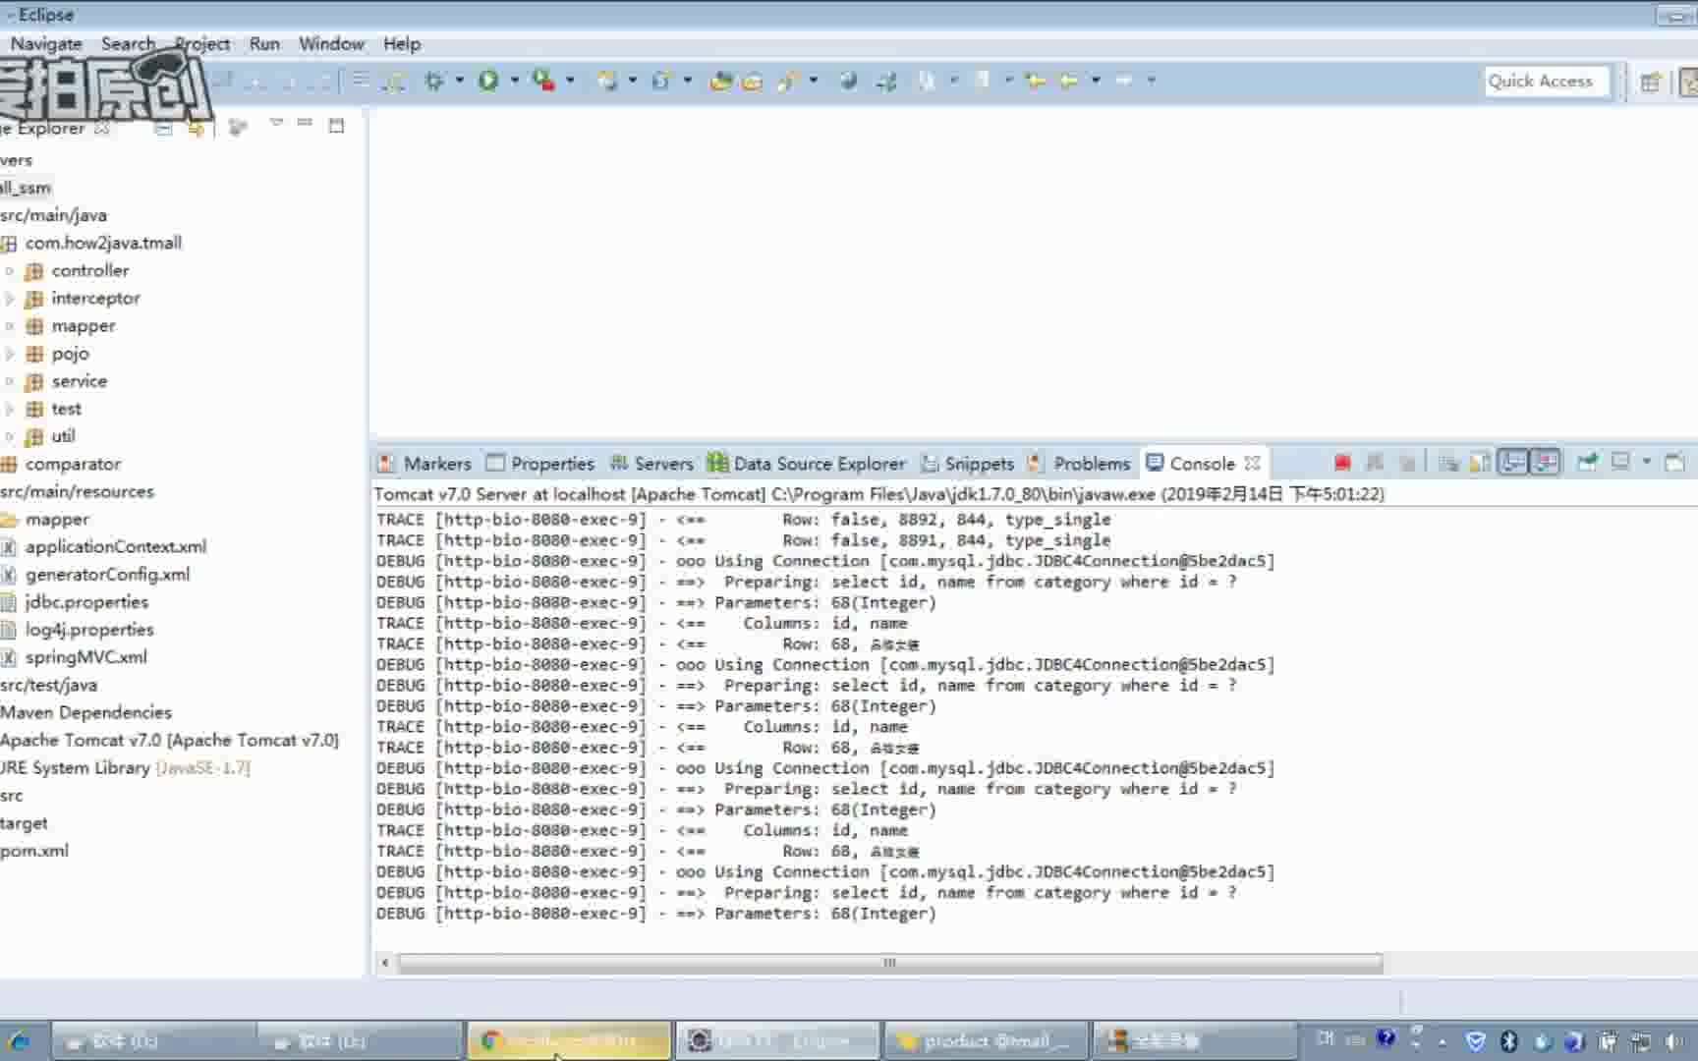
Task: Expand the service package
Action: (10, 381)
